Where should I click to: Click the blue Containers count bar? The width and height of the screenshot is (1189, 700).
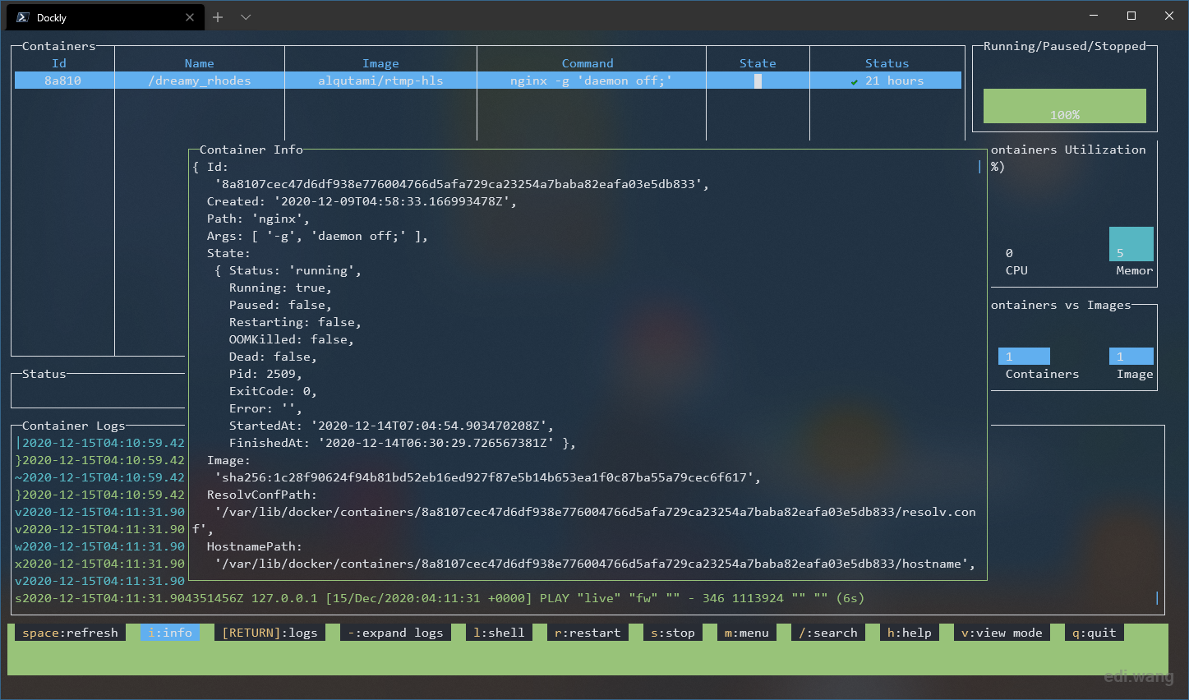(x=1024, y=357)
